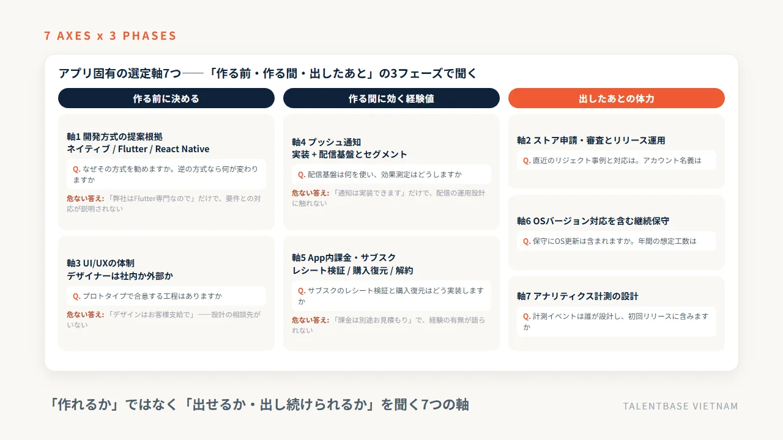The image size is (783, 440).
Task: Click the question '直近のリジェクト事例と対応は'
Action: pos(617,160)
